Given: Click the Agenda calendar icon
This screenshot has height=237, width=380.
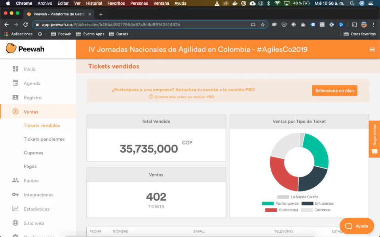Looking at the screenshot, I should click(15, 83).
